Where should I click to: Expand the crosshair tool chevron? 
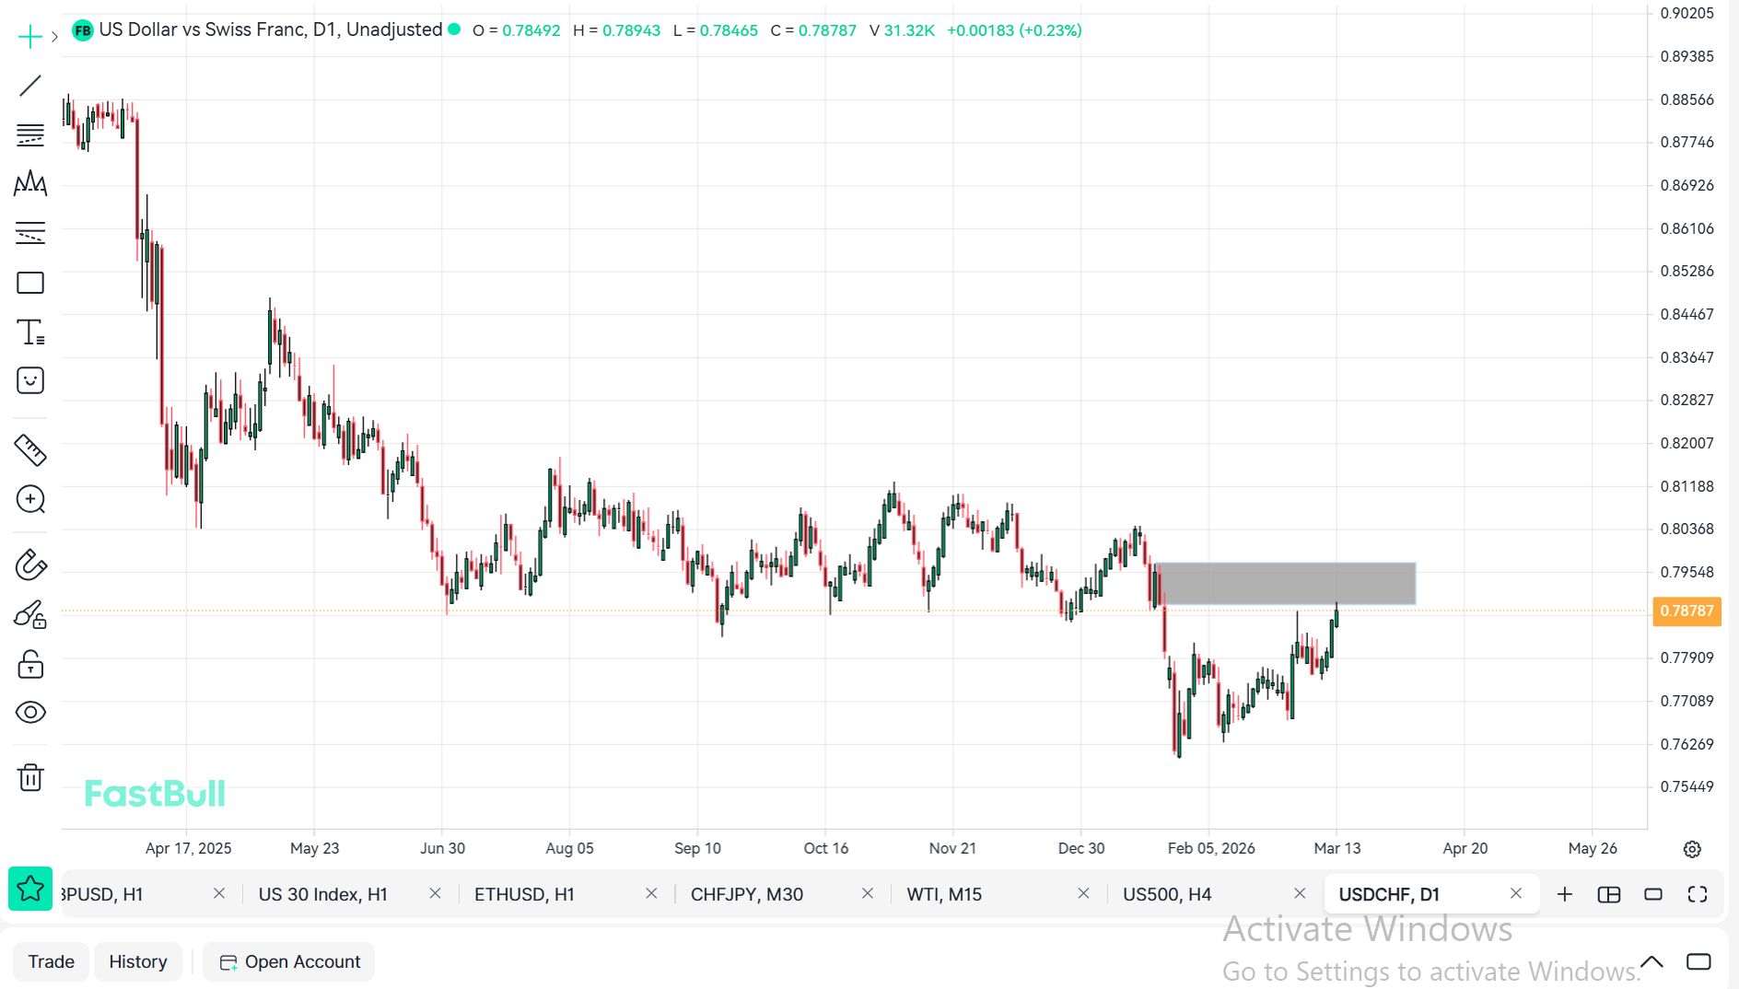click(55, 37)
